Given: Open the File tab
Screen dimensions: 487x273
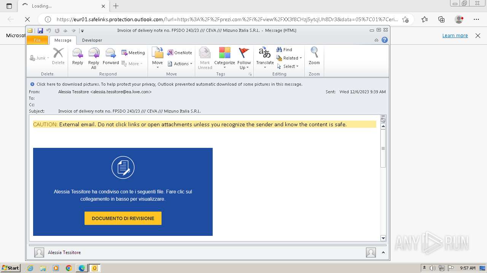Looking at the screenshot, I should pyautogui.click(x=37, y=40).
